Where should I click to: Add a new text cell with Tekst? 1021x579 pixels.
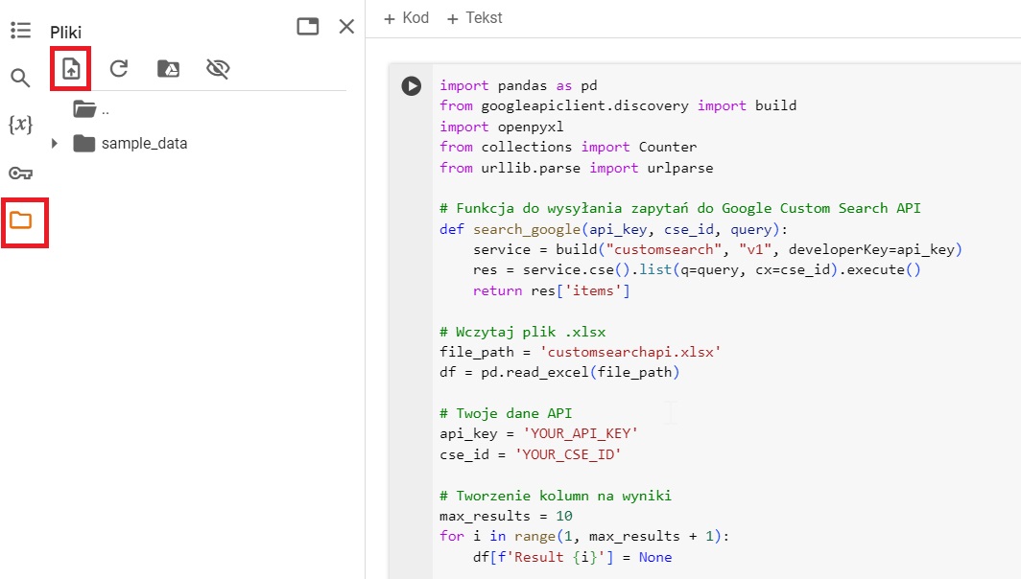tap(474, 17)
